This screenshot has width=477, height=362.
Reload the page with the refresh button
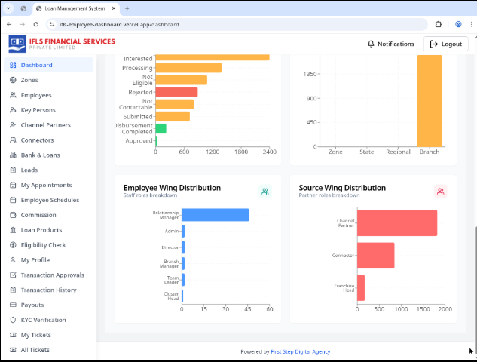(34, 24)
